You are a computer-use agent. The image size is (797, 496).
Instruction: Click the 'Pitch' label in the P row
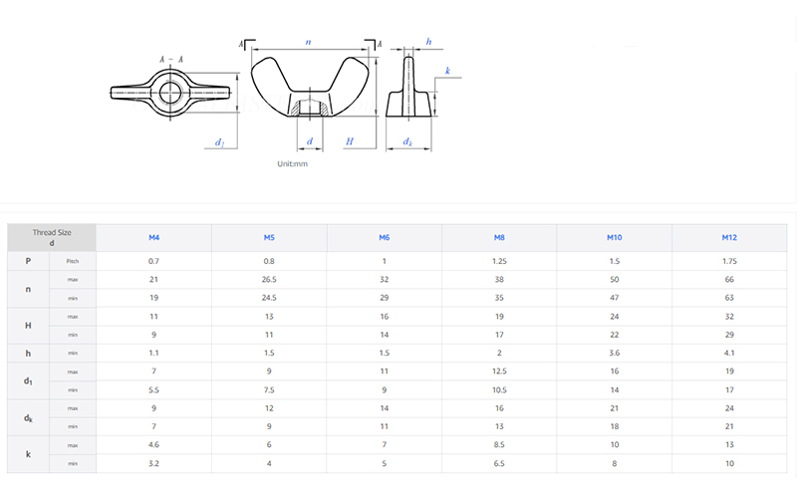point(73,261)
